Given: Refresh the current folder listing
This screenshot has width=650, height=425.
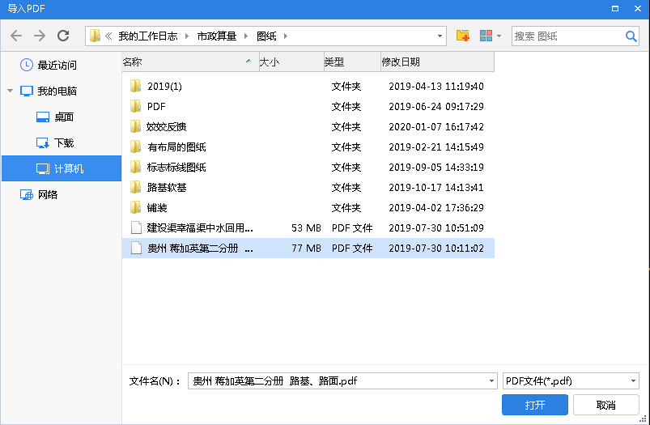Looking at the screenshot, I should pos(63,36).
